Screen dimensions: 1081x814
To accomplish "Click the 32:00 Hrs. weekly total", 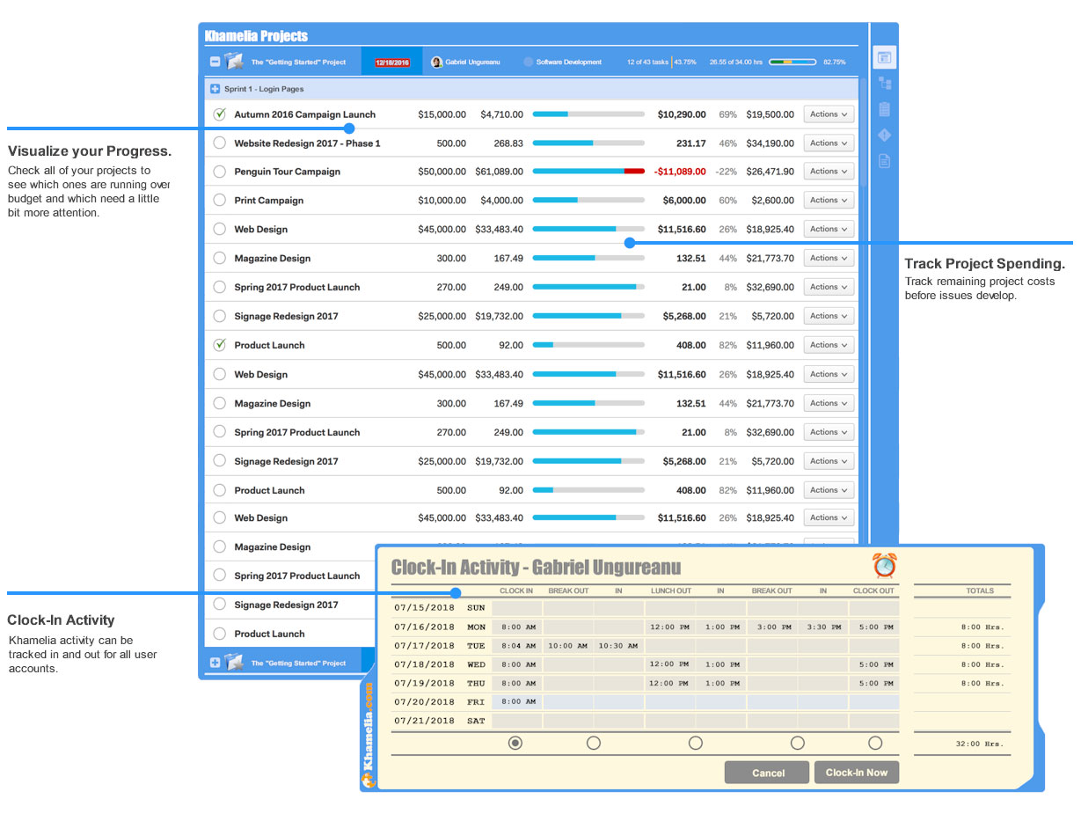I will coord(980,744).
